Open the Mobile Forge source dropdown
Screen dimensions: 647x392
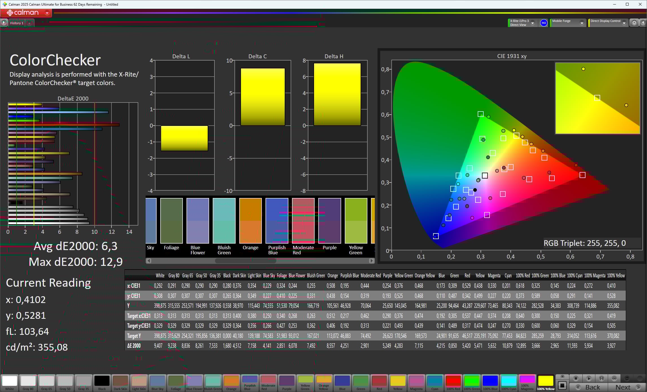point(582,23)
